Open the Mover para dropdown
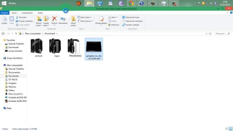 39,21
